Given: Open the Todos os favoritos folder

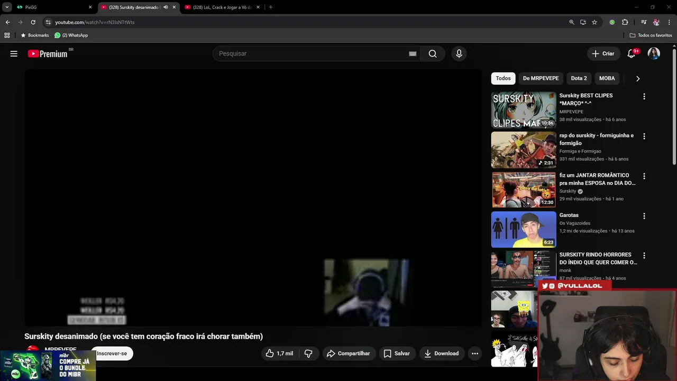Looking at the screenshot, I should click(651, 35).
